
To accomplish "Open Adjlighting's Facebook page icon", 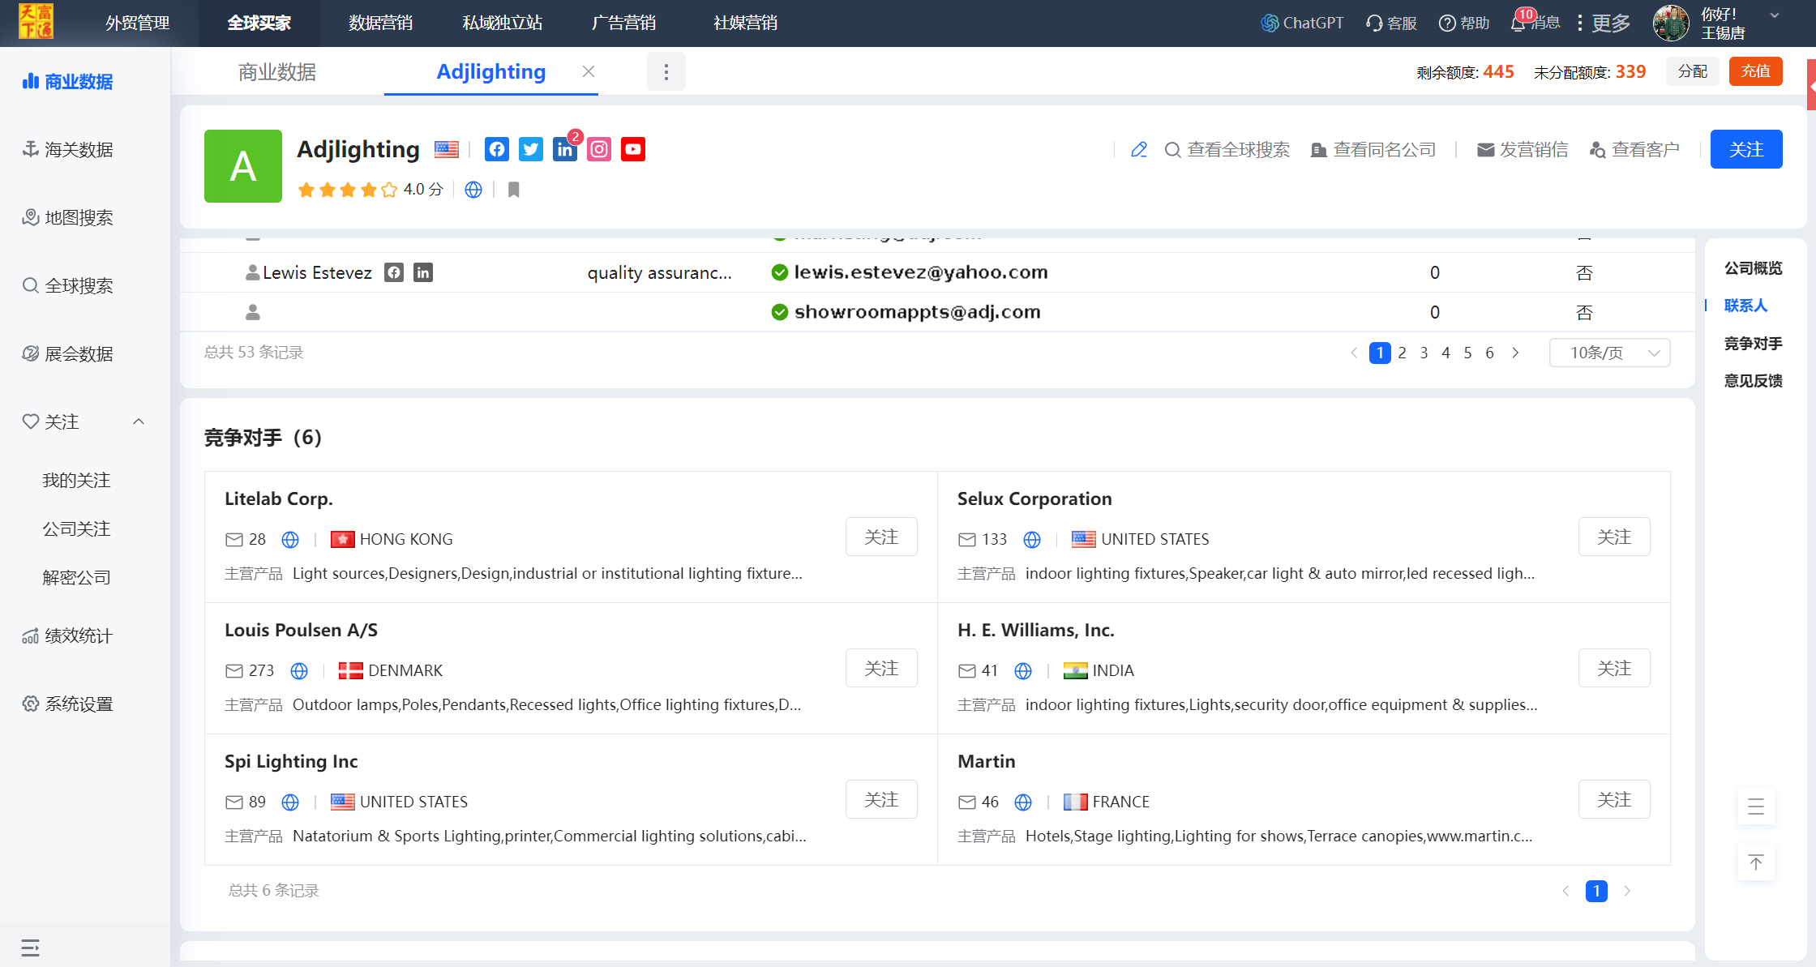I will tap(497, 149).
